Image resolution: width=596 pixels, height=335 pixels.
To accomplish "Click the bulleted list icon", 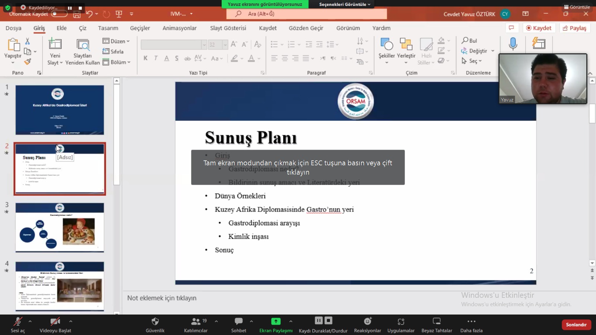I will pyautogui.click(x=274, y=44).
